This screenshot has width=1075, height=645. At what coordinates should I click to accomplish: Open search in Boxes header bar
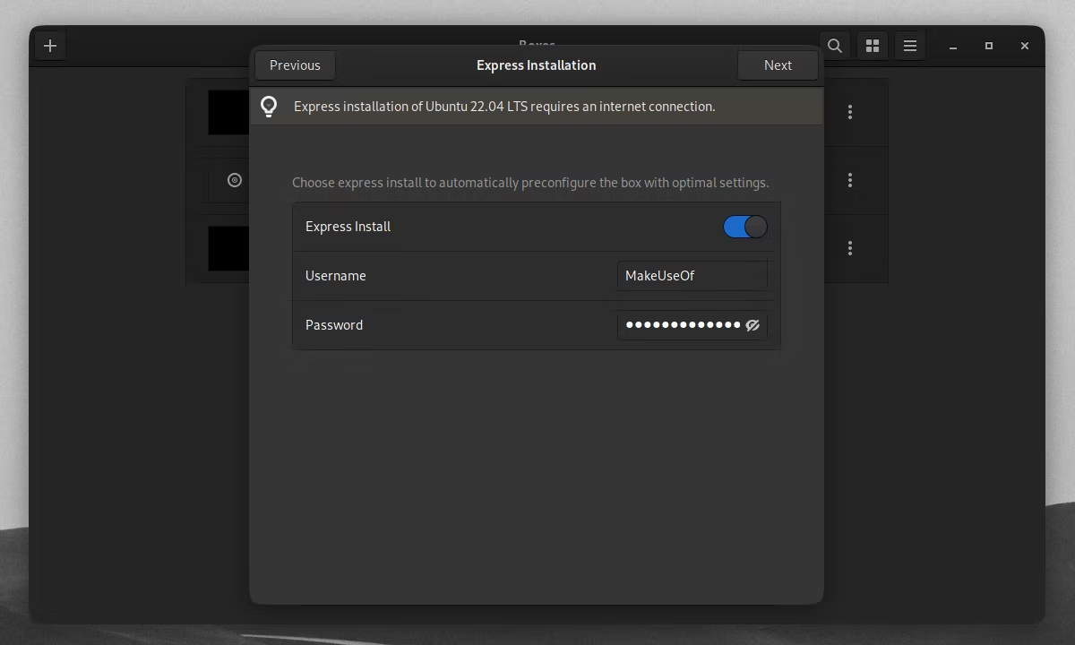(x=834, y=46)
